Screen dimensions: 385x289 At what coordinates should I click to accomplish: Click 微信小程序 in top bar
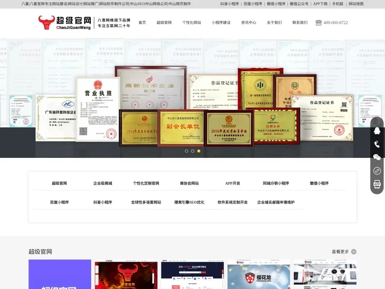coord(276,4)
